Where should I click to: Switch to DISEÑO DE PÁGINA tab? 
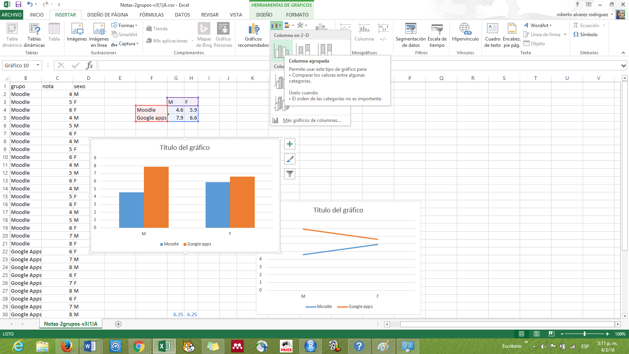click(x=108, y=15)
